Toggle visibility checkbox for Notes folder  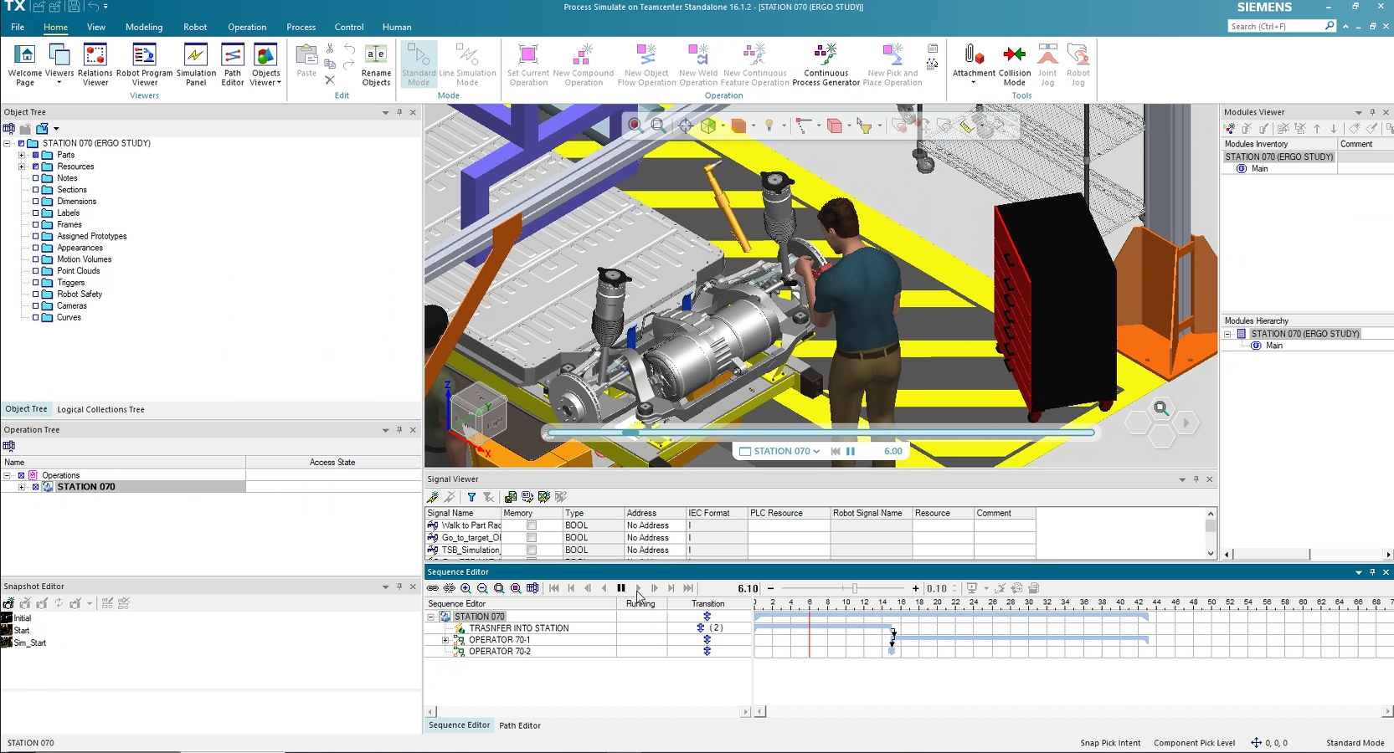tap(36, 178)
